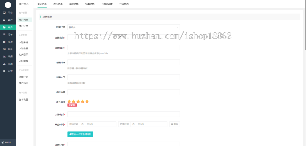Focus the 虚拟销量 input field
This screenshot has height=146, width=306.
click(x=123, y=92)
